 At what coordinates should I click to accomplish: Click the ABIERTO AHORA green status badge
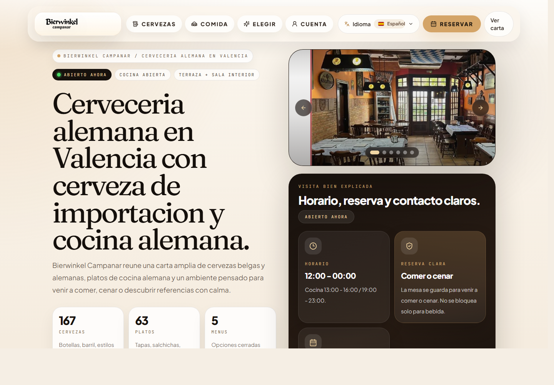82,75
